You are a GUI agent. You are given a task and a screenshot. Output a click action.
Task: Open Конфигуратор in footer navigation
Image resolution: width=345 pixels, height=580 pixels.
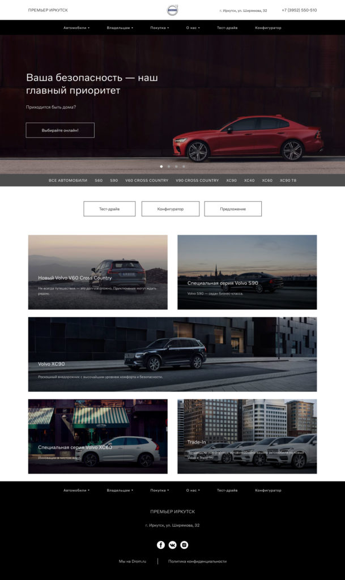click(x=268, y=490)
